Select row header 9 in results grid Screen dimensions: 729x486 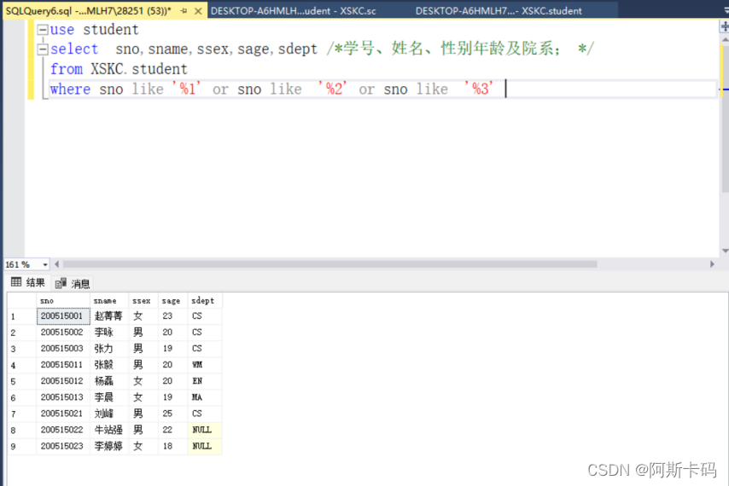(x=22, y=447)
